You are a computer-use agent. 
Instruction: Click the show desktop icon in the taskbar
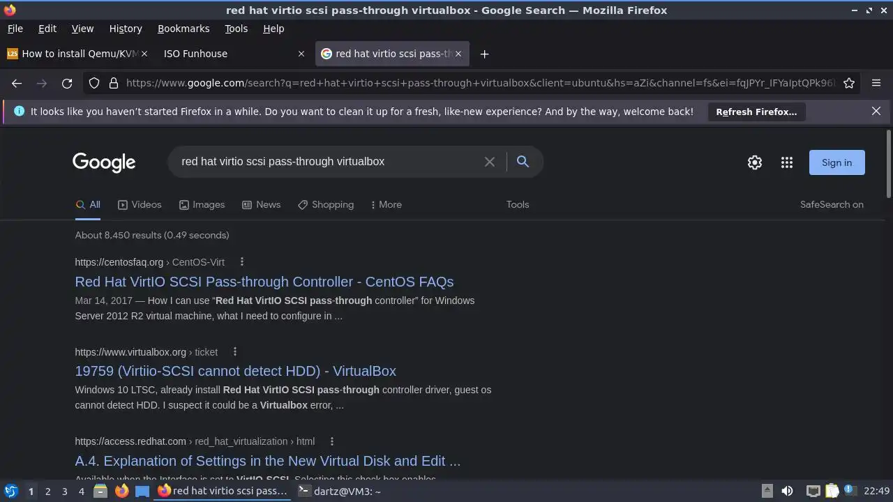click(142, 491)
